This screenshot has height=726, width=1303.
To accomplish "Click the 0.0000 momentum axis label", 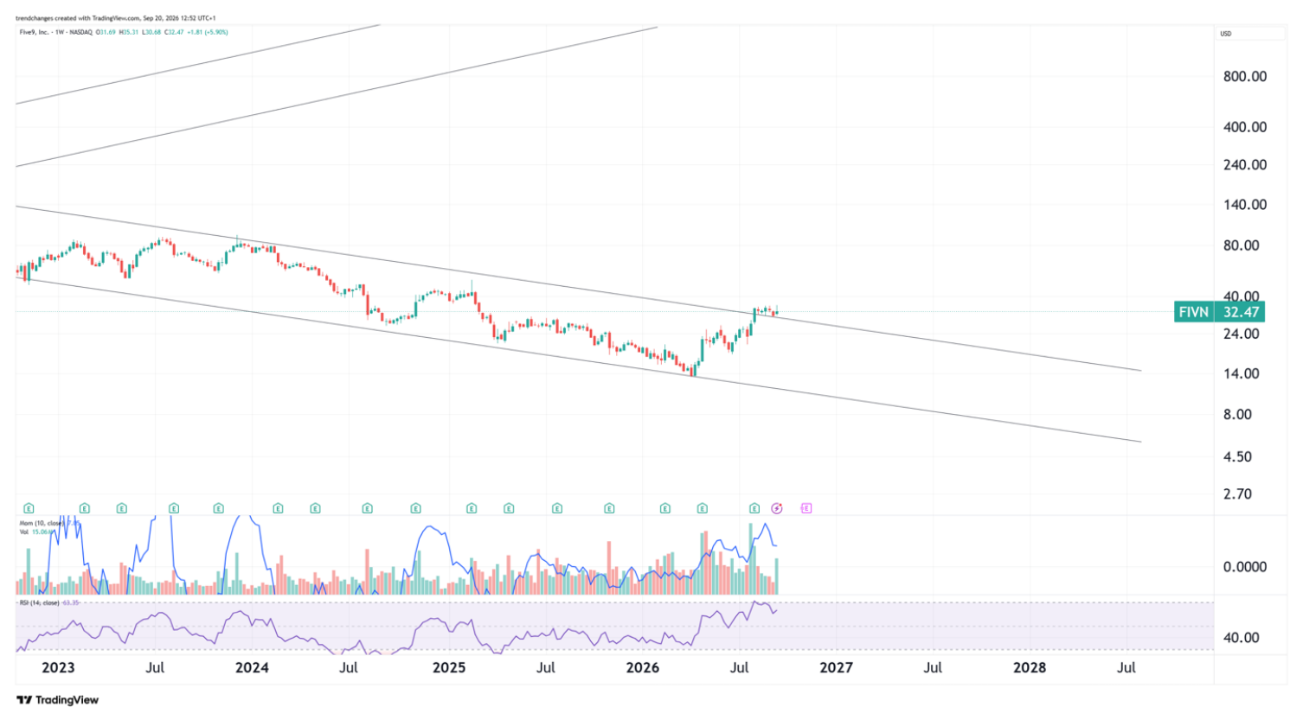I will point(1245,567).
